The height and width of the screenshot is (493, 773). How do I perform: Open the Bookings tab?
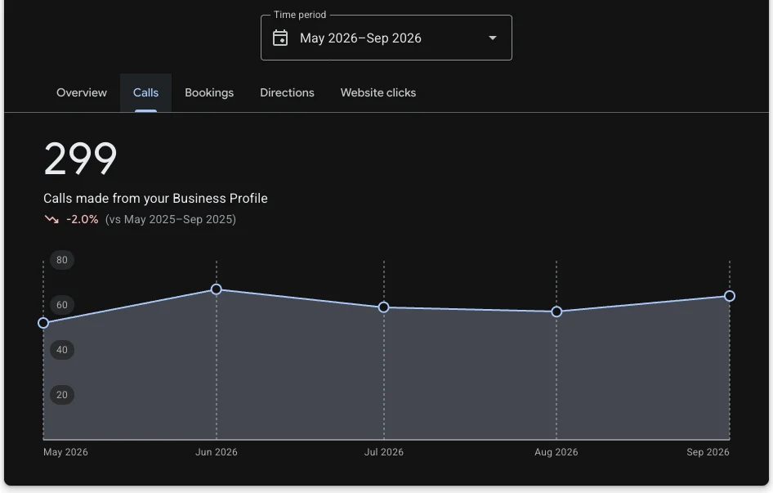[209, 92]
